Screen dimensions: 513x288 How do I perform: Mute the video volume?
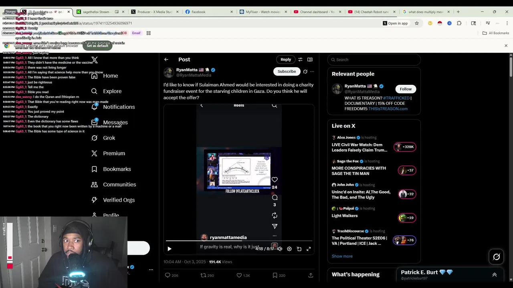280,249
